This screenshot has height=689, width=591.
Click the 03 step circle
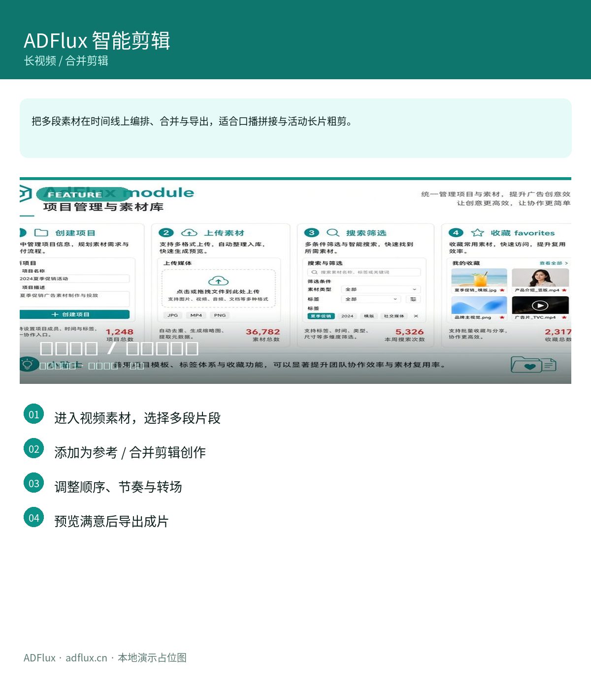pos(33,483)
